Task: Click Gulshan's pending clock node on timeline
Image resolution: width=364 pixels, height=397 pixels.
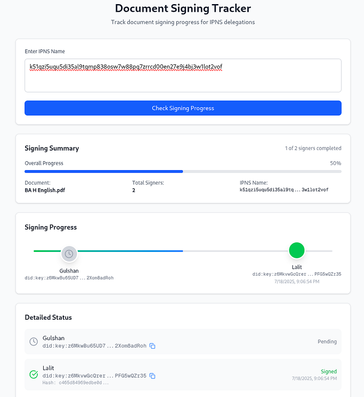Action: (69, 254)
